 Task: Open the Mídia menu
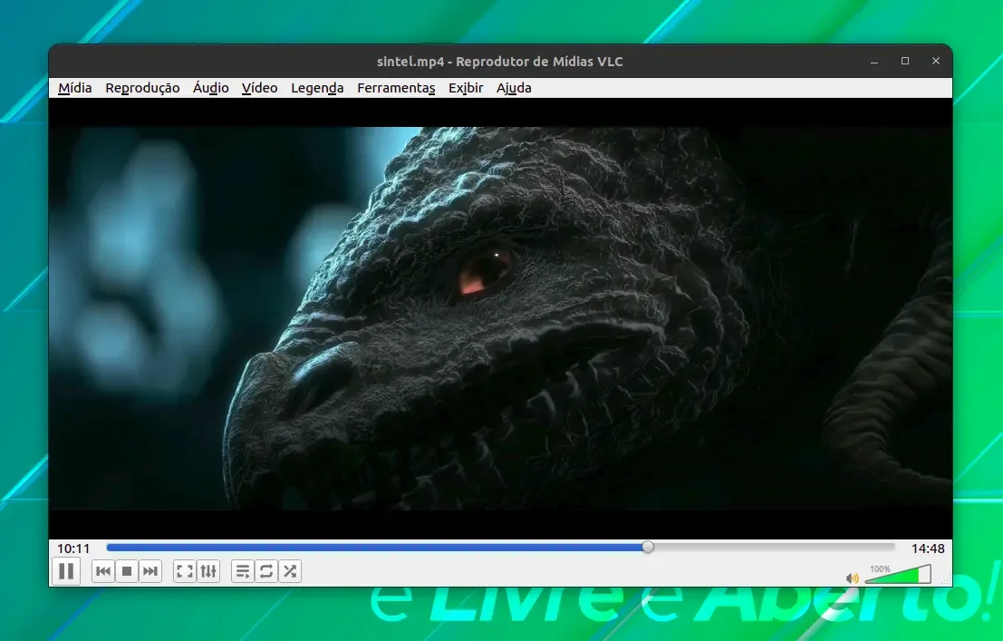point(75,88)
